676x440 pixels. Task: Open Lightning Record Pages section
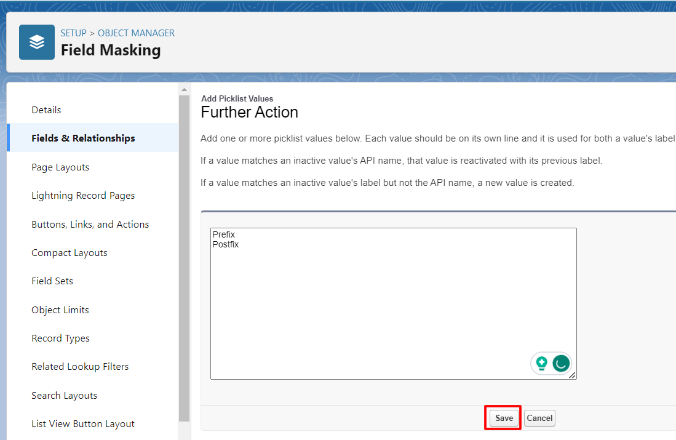[x=83, y=196]
